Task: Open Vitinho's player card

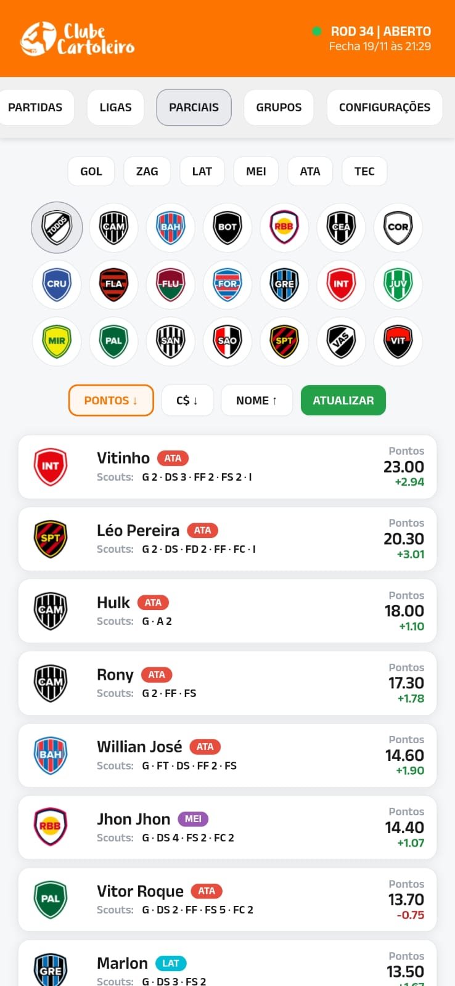Action: [x=227, y=467]
